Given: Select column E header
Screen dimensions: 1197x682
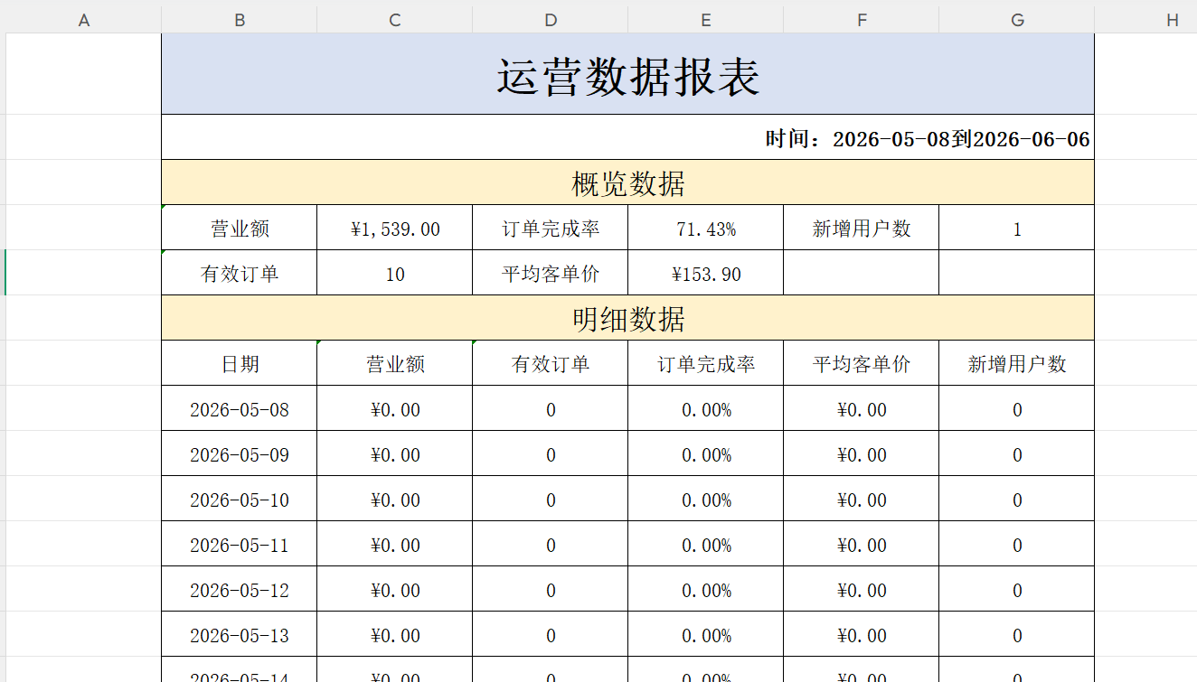Looking at the screenshot, I should (706, 20).
